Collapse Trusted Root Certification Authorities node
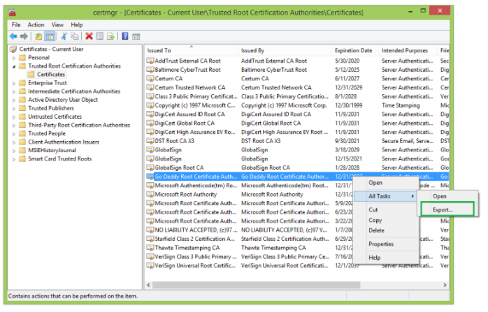 pyautogui.click(x=14, y=66)
